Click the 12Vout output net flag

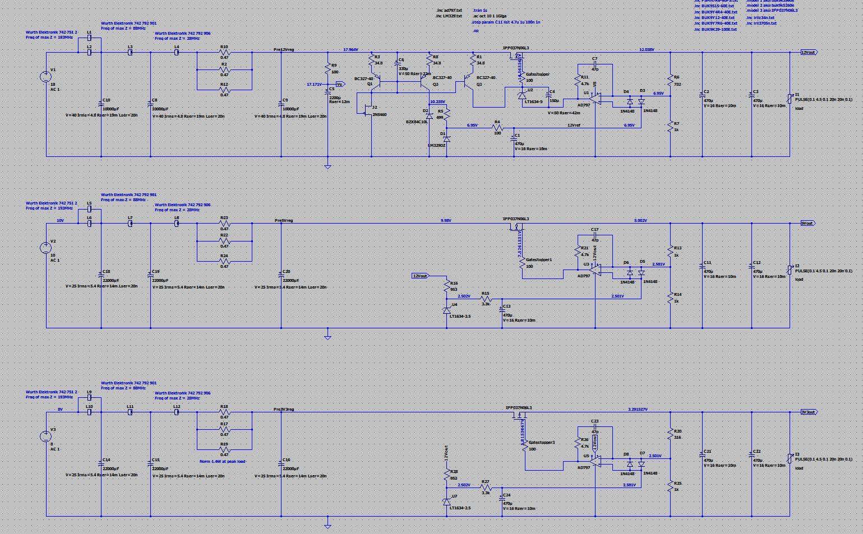(x=809, y=52)
